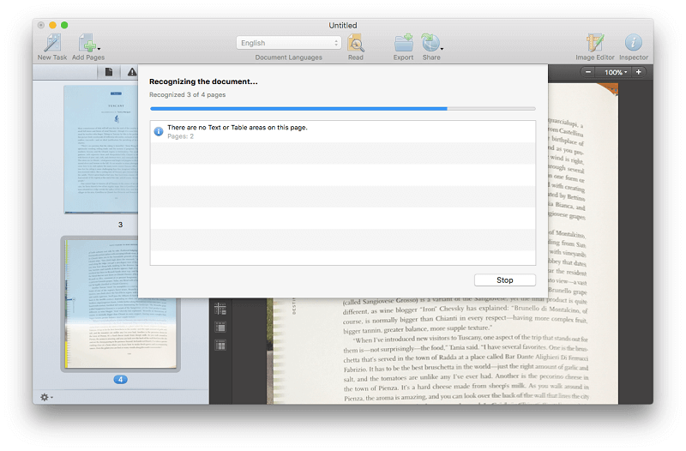Click the New Task toolbar icon
Viewport: 686px width, 451px height.
pyautogui.click(x=51, y=43)
